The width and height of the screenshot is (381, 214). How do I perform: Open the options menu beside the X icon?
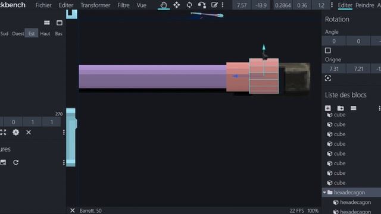click(64, 132)
